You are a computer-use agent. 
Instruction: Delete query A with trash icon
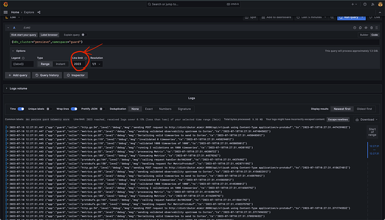coord(372,28)
